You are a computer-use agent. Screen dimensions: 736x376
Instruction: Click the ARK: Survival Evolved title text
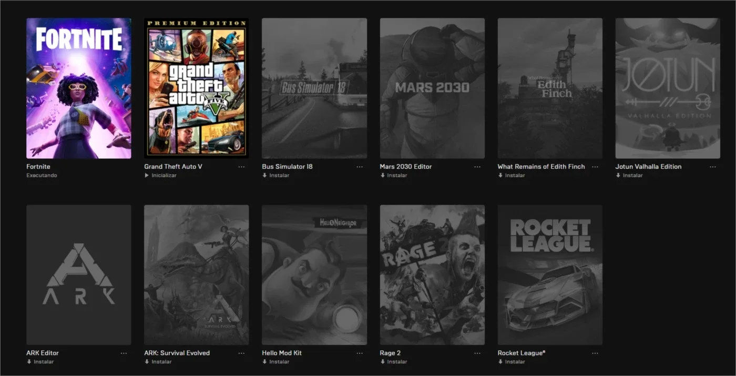click(177, 353)
